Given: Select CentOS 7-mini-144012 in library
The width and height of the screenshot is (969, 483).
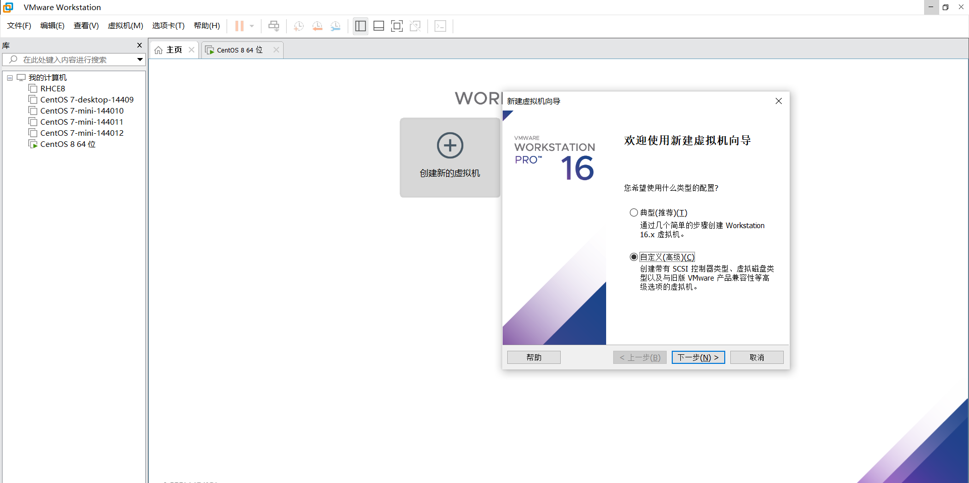Looking at the screenshot, I should coord(82,133).
